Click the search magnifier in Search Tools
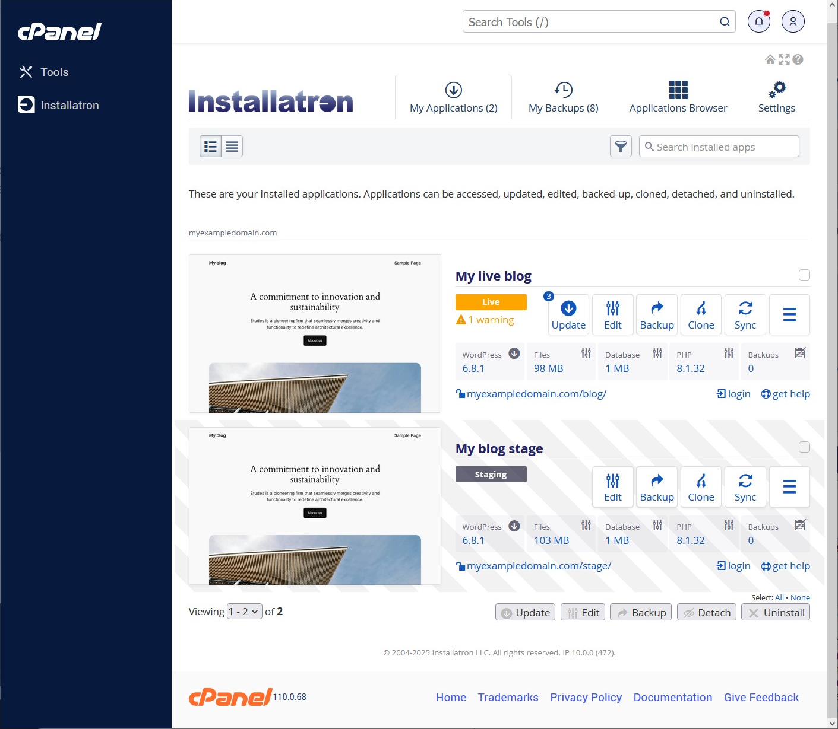The height and width of the screenshot is (729, 838). tap(725, 22)
